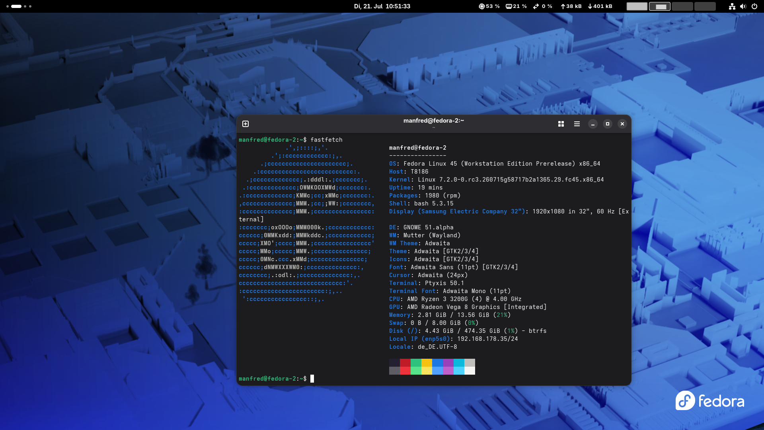The image size is (764, 430).
Task: Open the wired network status icon
Action: [x=732, y=6]
